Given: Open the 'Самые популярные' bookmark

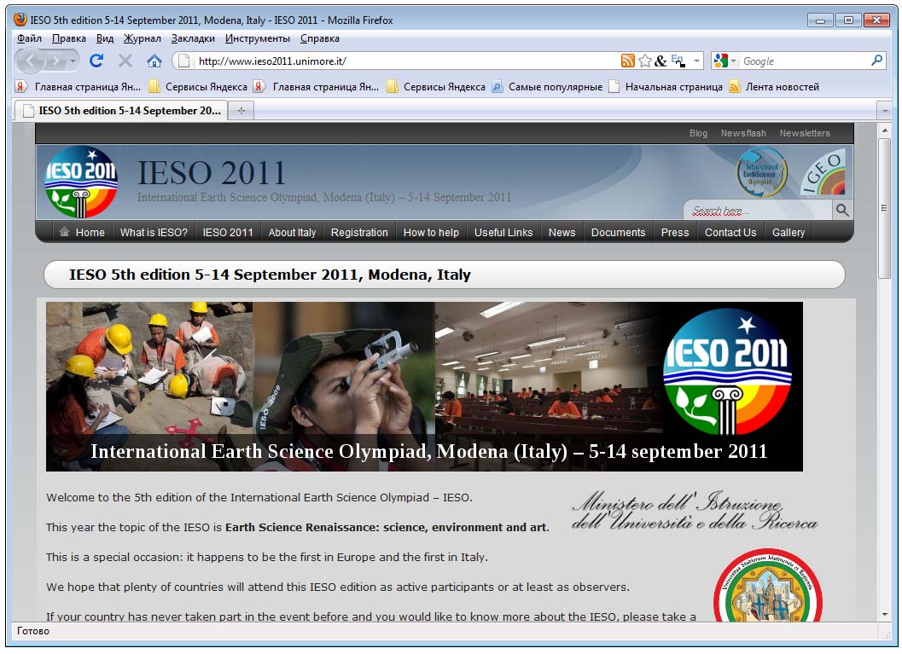Looking at the screenshot, I should (x=547, y=87).
